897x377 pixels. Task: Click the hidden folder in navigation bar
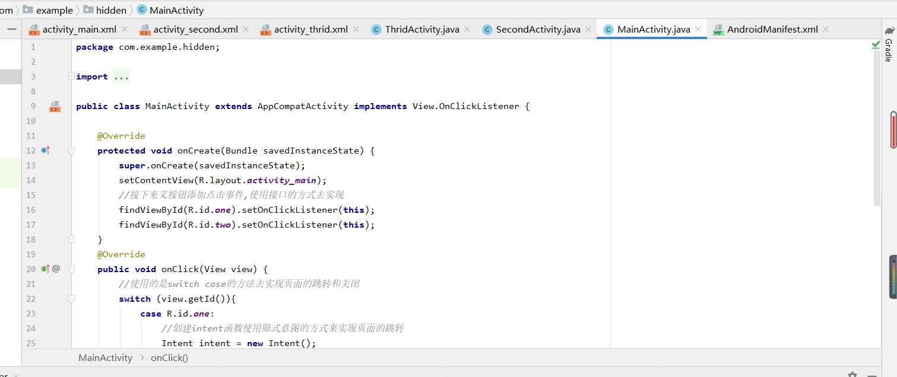[105, 10]
